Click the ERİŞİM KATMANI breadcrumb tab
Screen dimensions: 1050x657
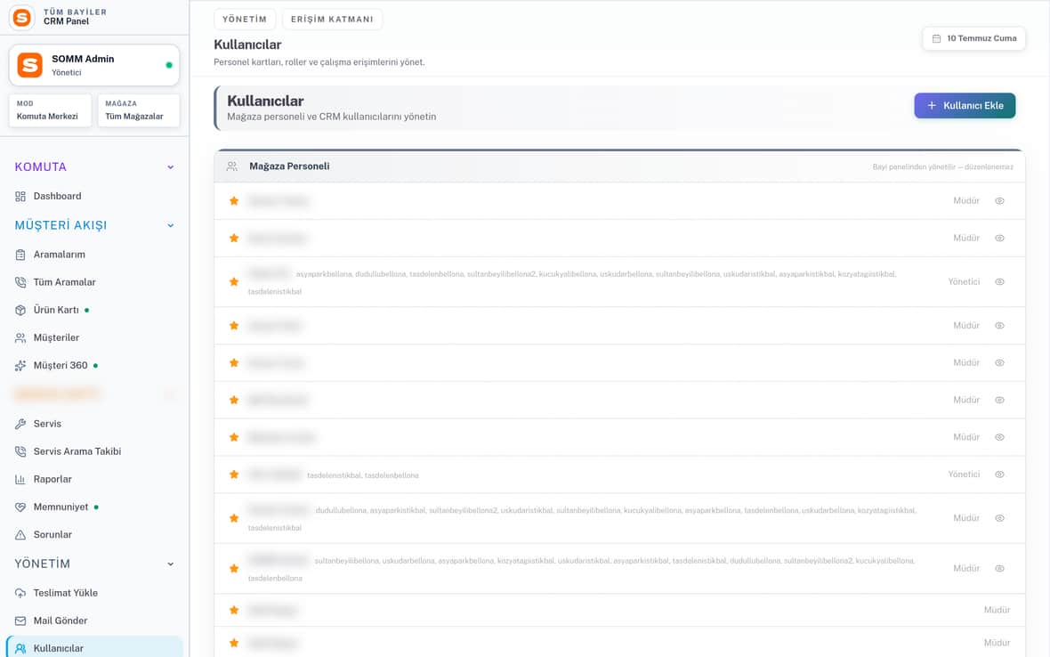point(332,20)
